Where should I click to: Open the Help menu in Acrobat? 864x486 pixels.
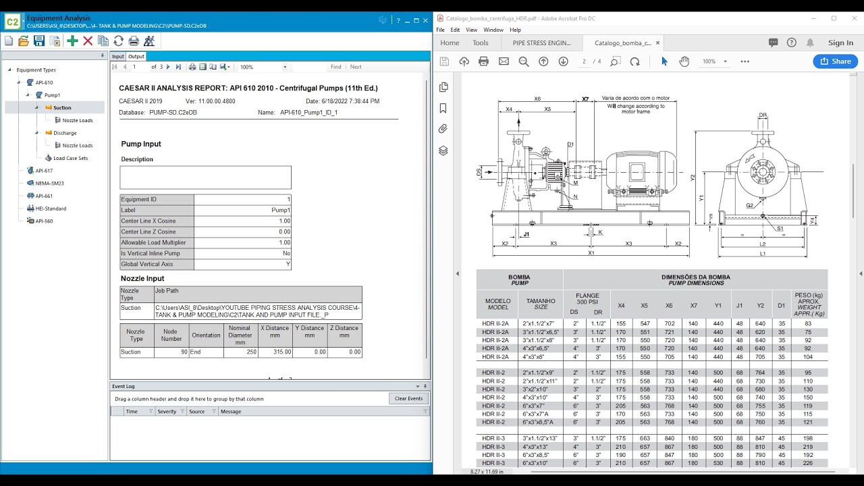coord(515,30)
